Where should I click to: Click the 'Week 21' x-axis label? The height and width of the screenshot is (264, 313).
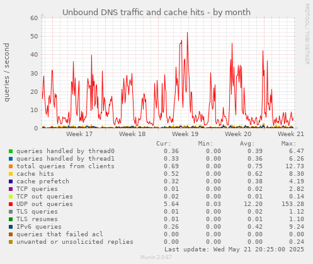click(291, 134)
